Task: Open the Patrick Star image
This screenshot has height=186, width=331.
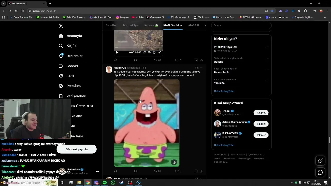Action: coord(147,123)
